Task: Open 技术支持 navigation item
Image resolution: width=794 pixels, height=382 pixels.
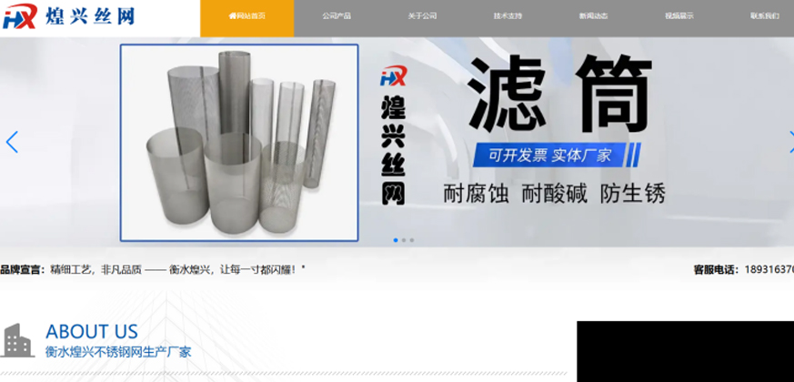Action: 508,16
